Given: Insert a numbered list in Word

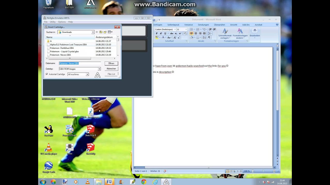Looking at the screenshot, I should (x=198, y=30).
